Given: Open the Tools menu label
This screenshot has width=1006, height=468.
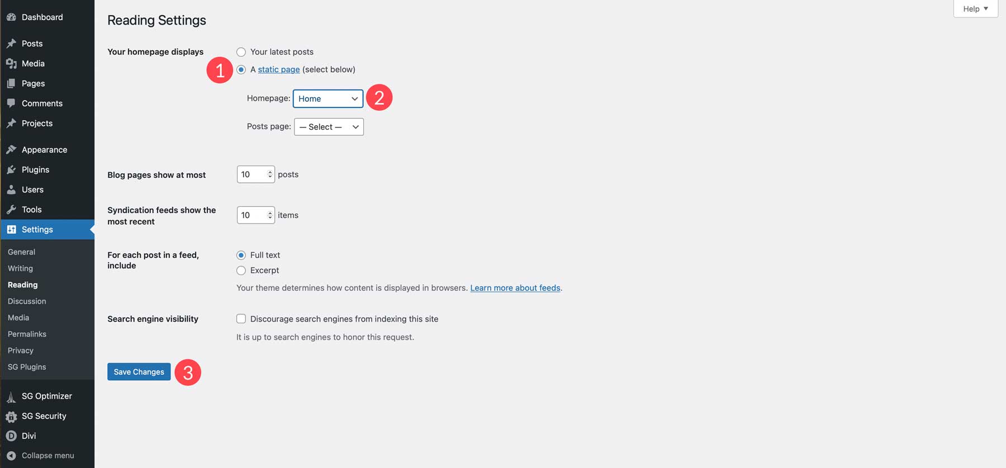Looking at the screenshot, I should [x=32, y=210].
